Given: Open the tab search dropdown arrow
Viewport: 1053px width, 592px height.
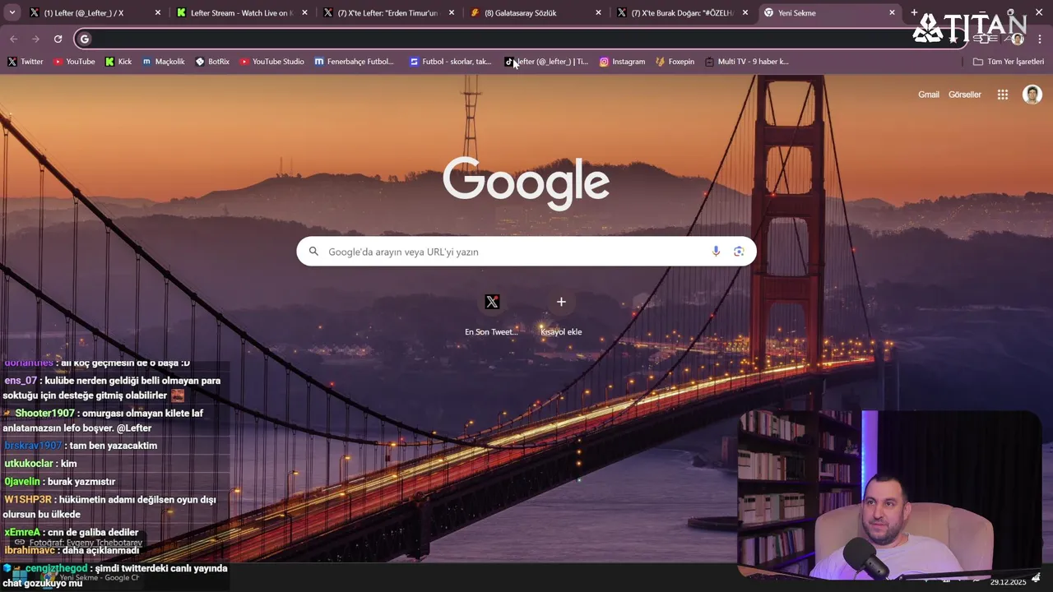Looking at the screenshot, I should [12, 13].
